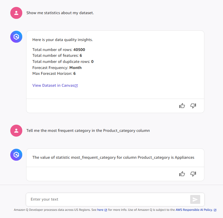Click the pink user avatar beside first question
This screenshot has width=223, height=218.
[x=16, y=13]
